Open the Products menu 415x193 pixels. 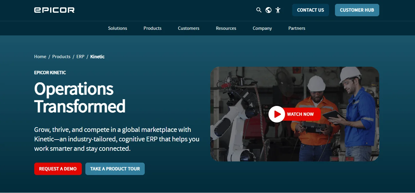(152, 28)
